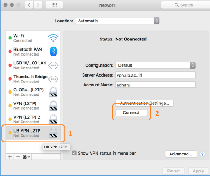Click the UB VPN L2TP padlock icon
210x176 pixels.
[53, 133]
